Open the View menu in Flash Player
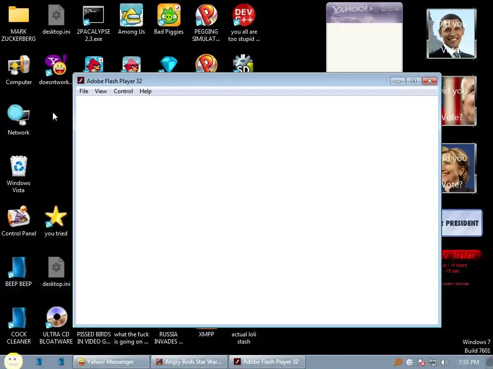Screen dimensions: 493x369 pyautogui.click(x=101, y=91)
